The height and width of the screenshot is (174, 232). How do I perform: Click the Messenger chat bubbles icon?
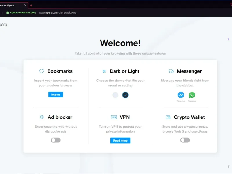(171, 71)
